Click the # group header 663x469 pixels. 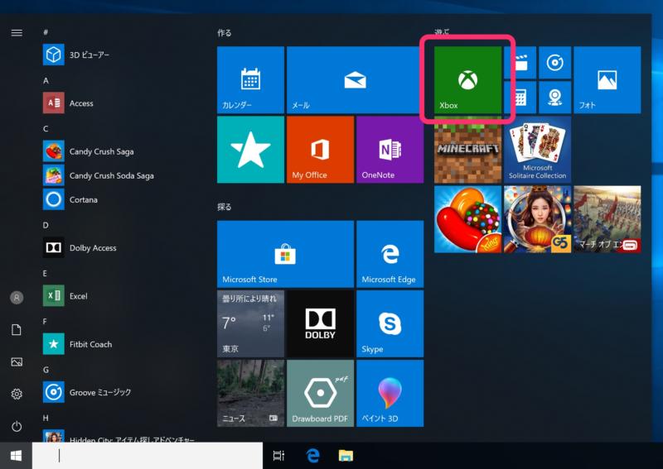point(46,32)
